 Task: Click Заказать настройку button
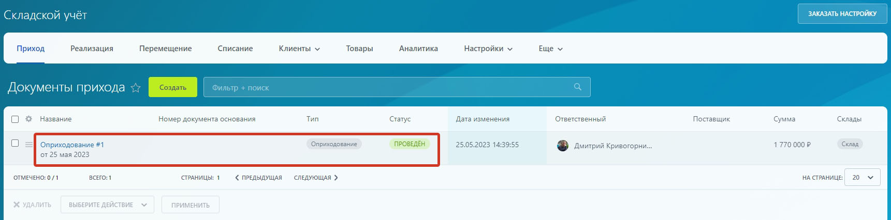[842, 14]
